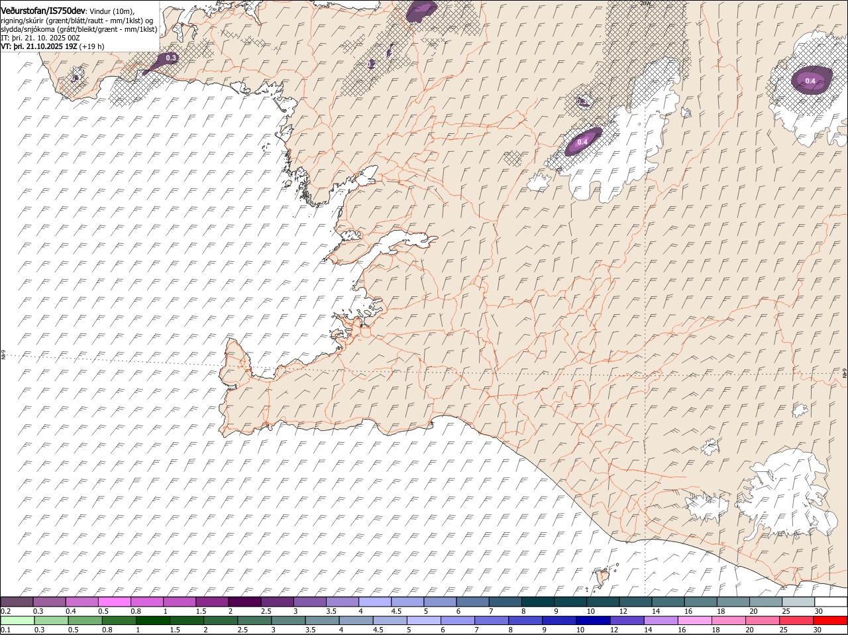This screenshot has width=848, height=635.
Task: Select lower legend light pink swatch at 16
Action: coord(694,621)
